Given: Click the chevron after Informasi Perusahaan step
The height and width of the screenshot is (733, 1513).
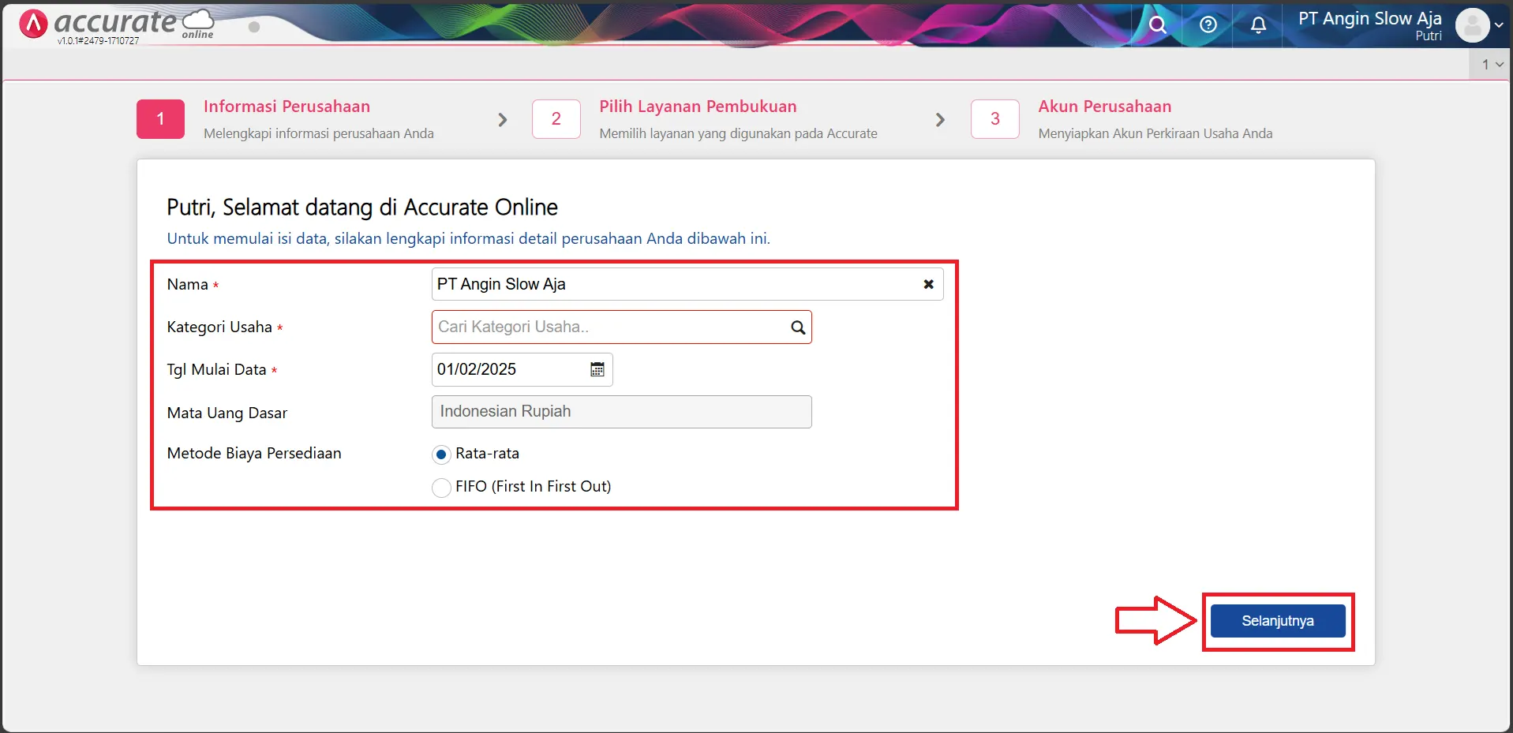Looking at the screenshot, I should click(x=503, y=120).
